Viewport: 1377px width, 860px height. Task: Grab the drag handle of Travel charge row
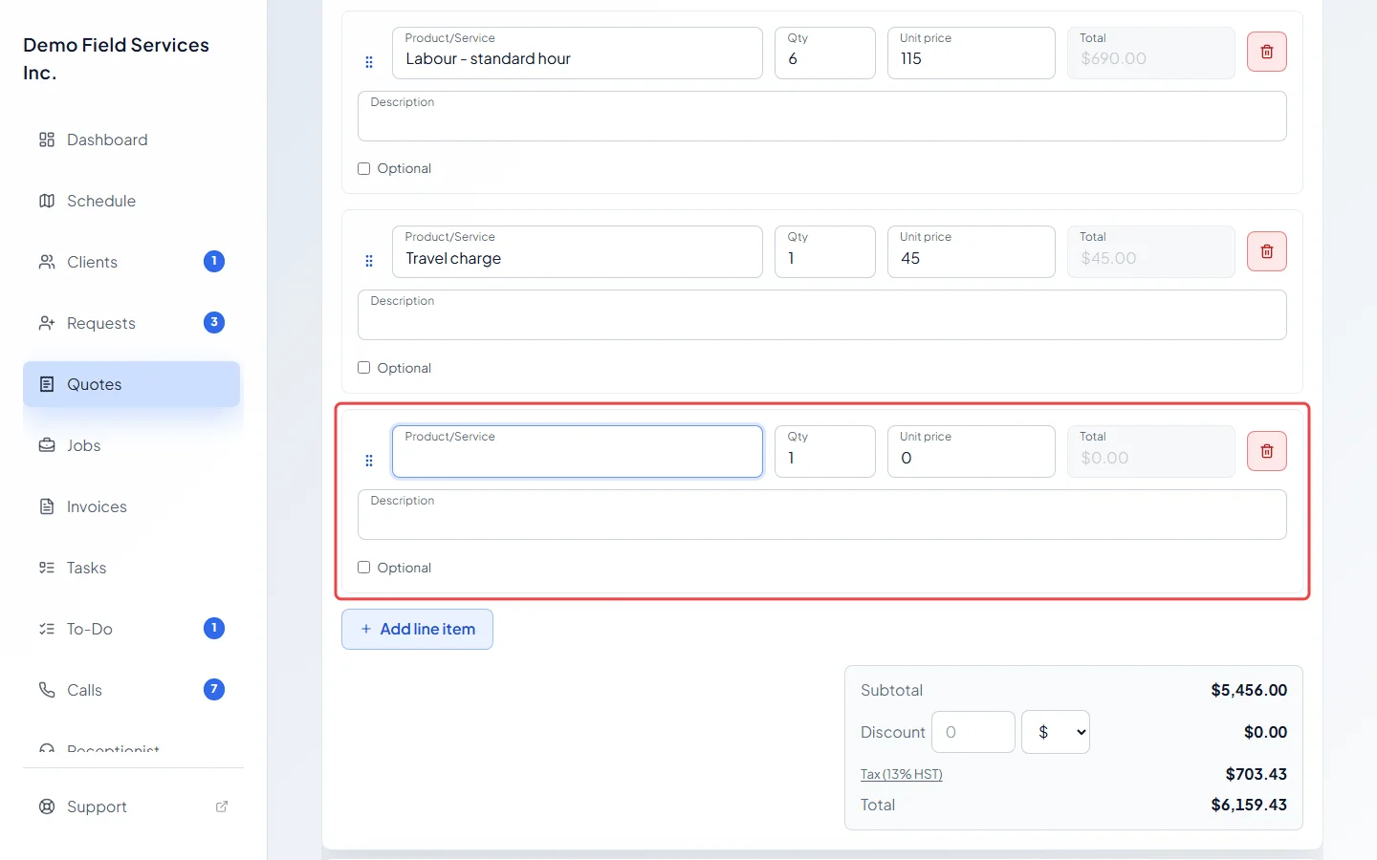369,261
